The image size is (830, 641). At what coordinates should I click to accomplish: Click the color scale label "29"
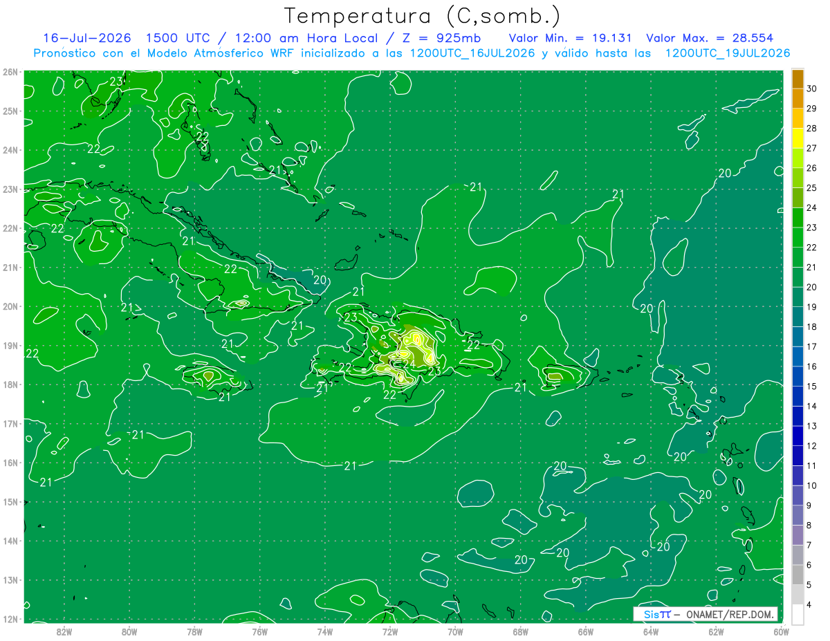pos(811,109)
